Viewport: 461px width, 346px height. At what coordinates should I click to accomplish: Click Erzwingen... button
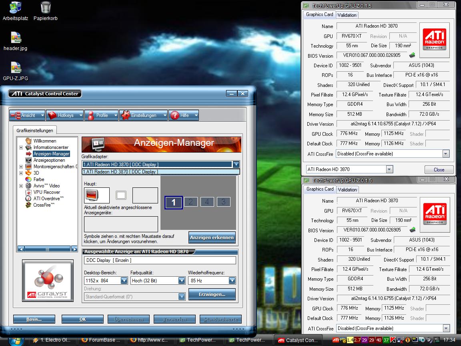pyautogui.click(x=212, y=294)
